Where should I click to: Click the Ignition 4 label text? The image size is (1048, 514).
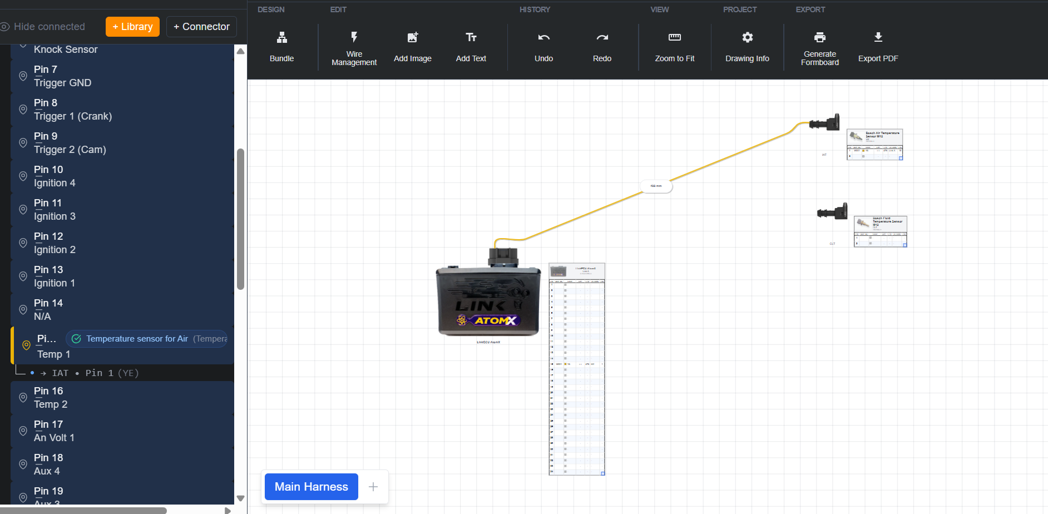[x=55, y=183]
